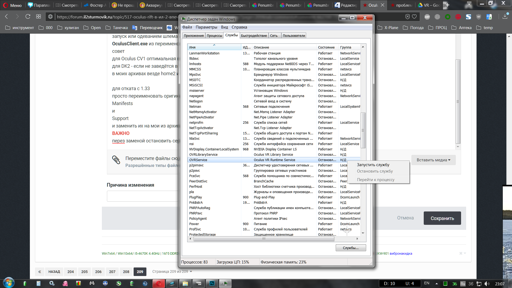Click the paperclip attachment icon
Screen dimensions: 512x288
point(116,160)
